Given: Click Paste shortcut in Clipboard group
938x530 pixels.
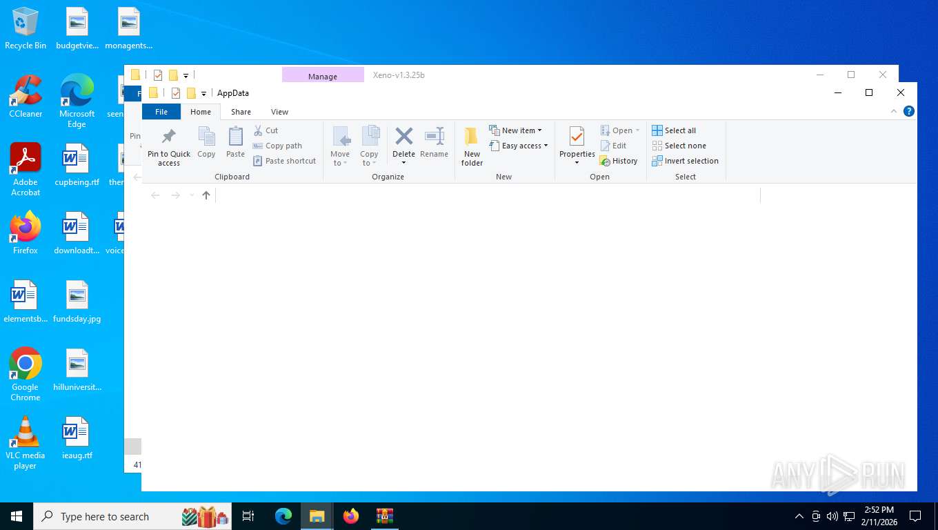Looking at the screenshot, I should tap(284, 161).
